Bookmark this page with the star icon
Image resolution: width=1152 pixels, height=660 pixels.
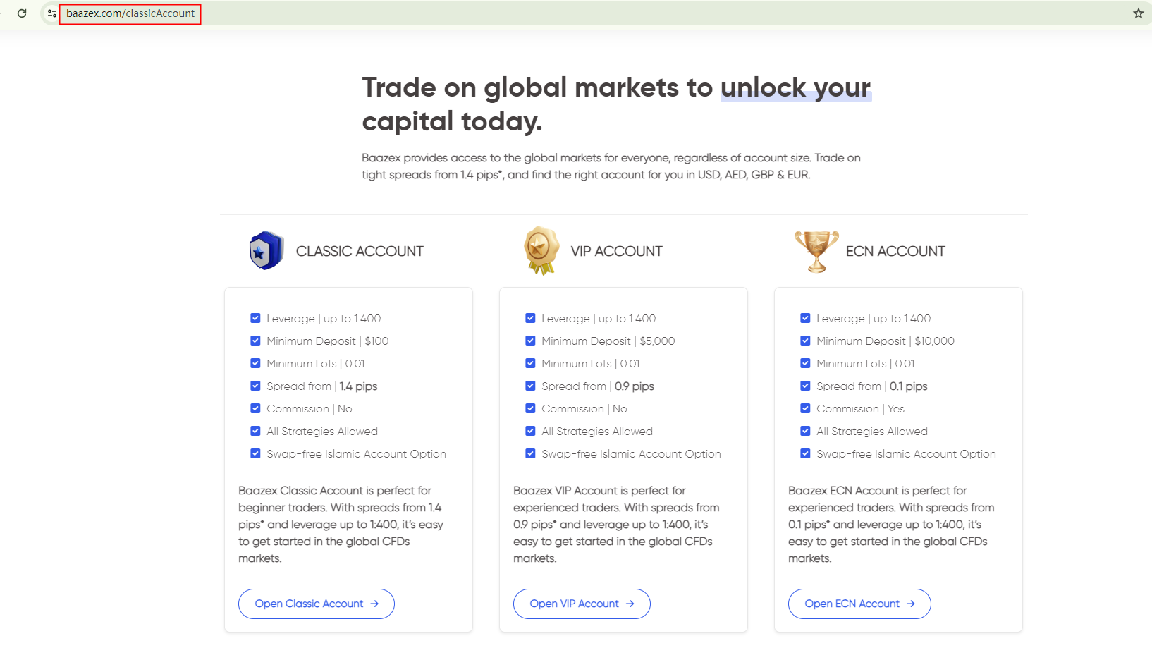click(1138, 13)
